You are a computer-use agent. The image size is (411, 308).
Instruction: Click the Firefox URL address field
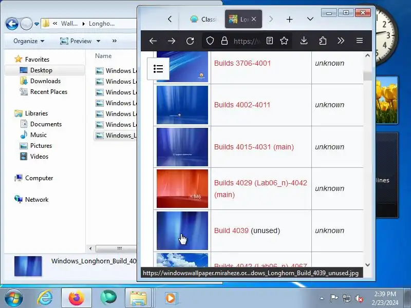247,41
